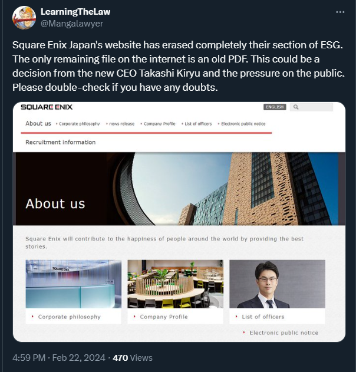Click the Company Profile cafeteria thumbnail

click(175, 284)
